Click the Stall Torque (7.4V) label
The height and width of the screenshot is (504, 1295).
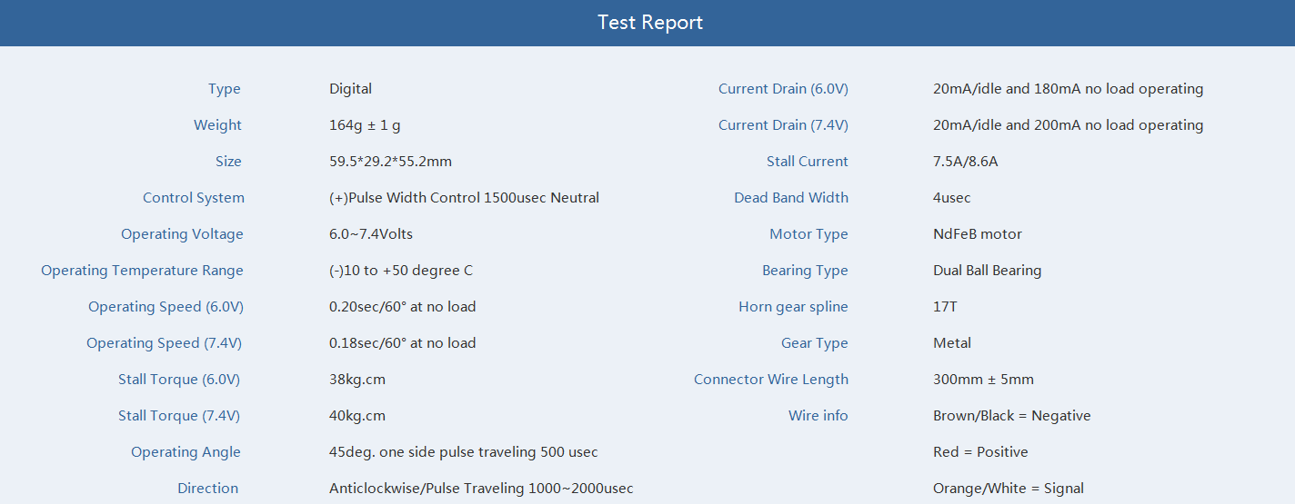coord(179,416)
